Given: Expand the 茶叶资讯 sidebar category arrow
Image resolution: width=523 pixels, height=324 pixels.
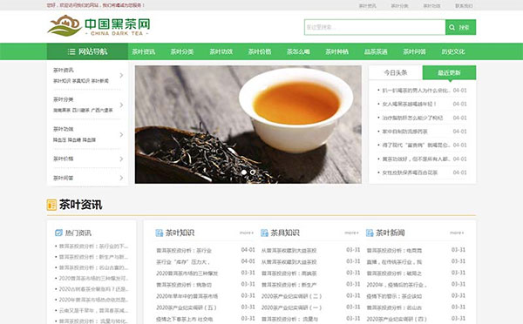Looking at the screenshot, I should 121,75.
